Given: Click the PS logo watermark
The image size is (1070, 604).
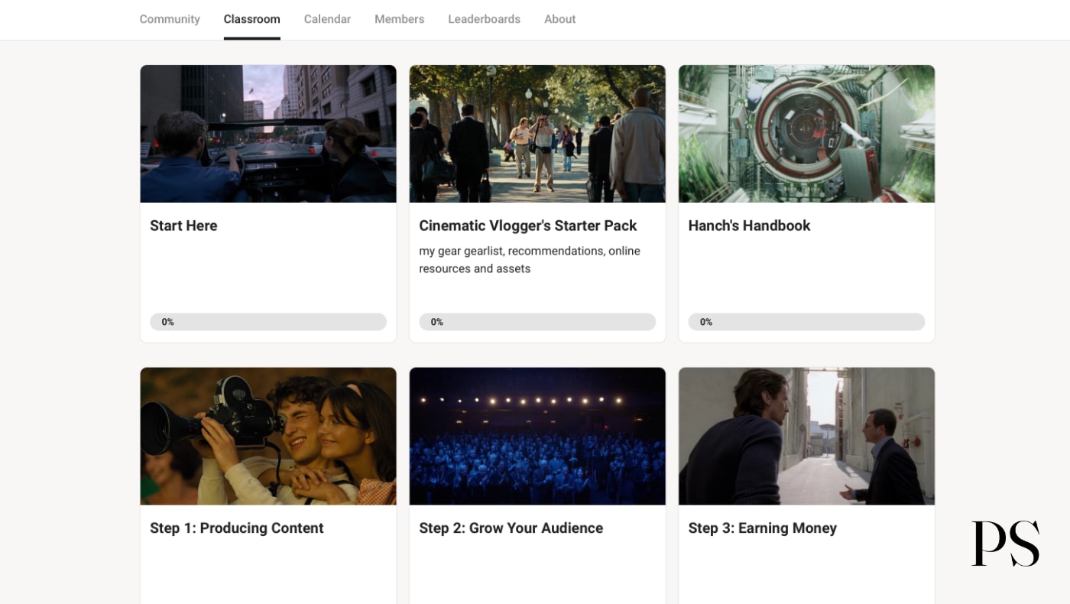Looking at the screenshot, I should click(1005, 544).
